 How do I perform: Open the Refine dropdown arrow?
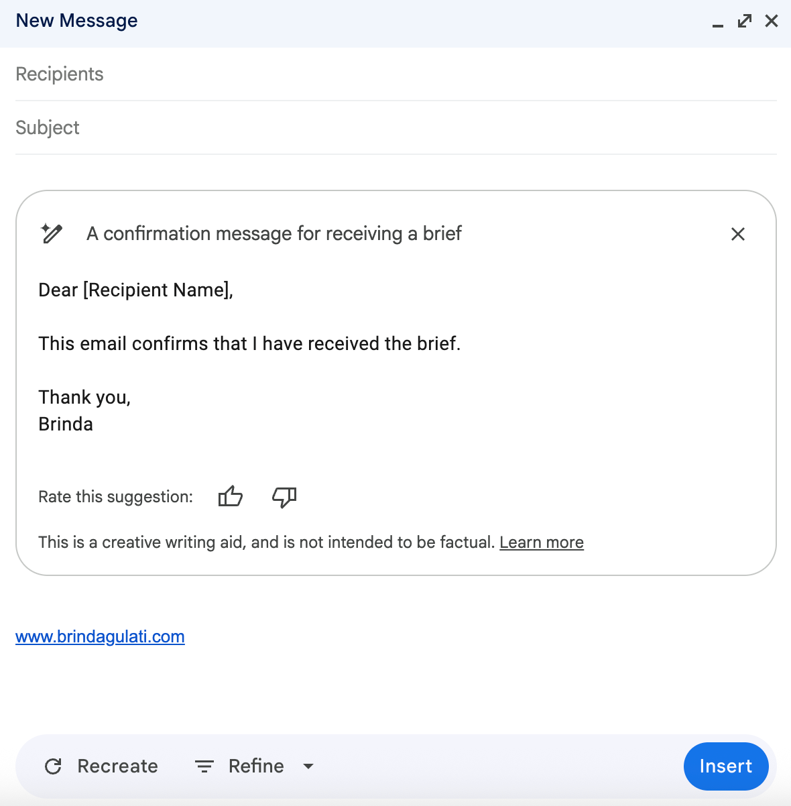[308, 766]
